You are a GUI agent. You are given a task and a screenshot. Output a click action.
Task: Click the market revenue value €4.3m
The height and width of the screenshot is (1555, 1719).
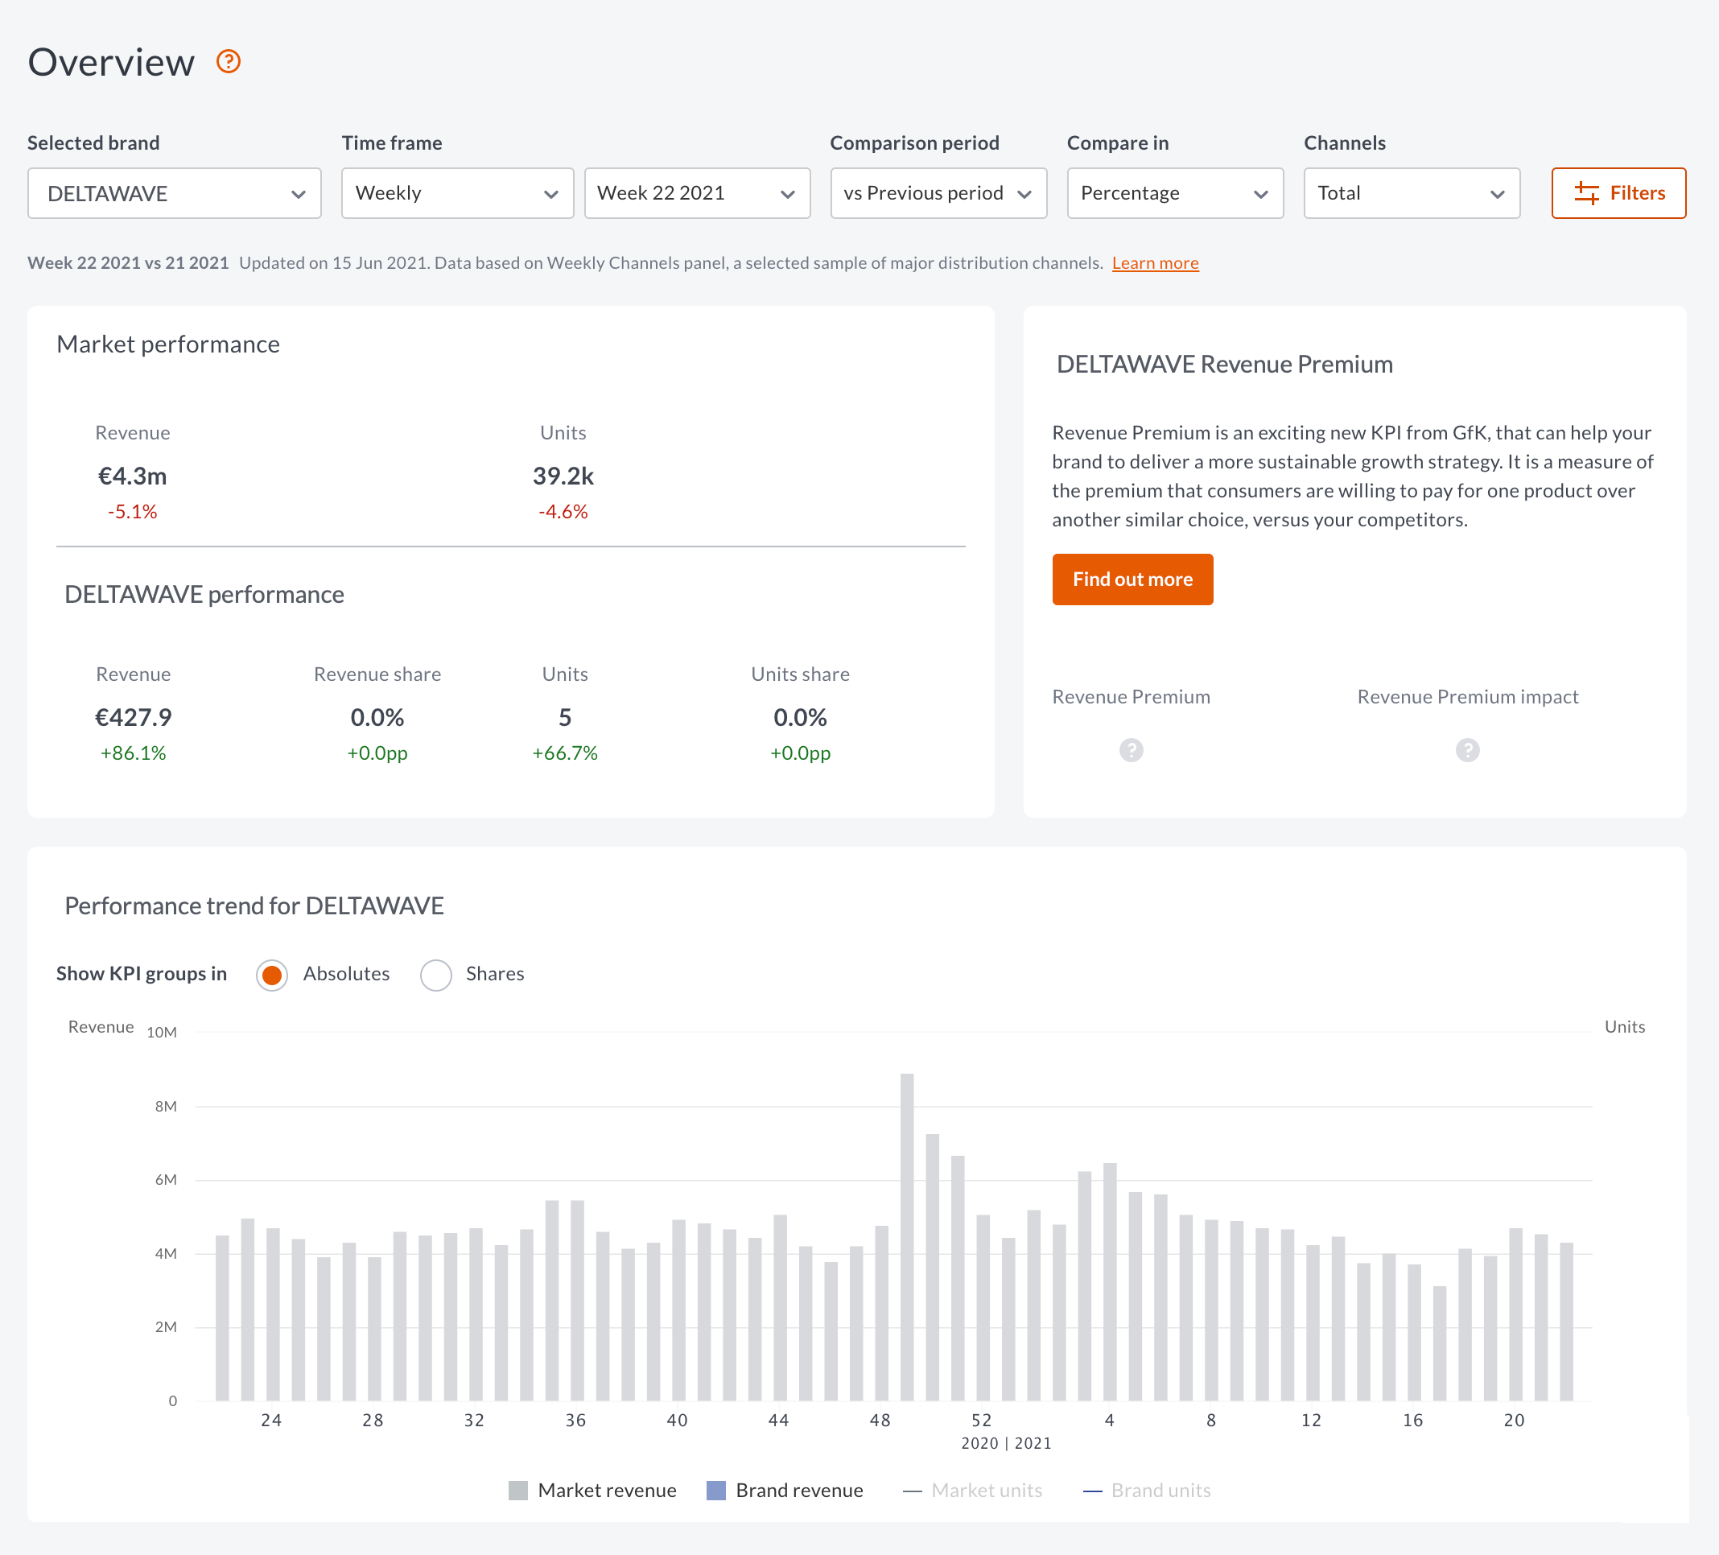tap(132, 476)
